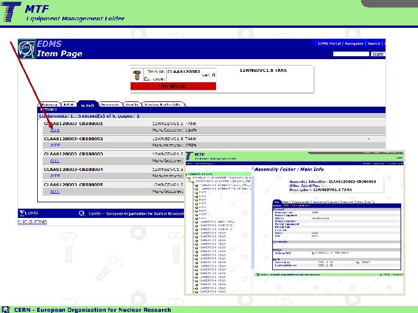
Task: Open the Documents tab on Item Page
Action: (110, 104)
